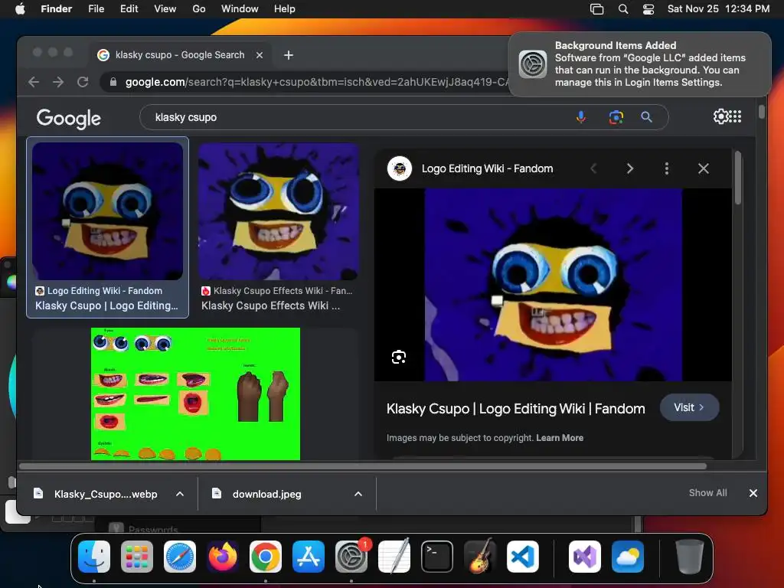Click the Visit button
Screen dimensions: 784x588
(690, 407)
